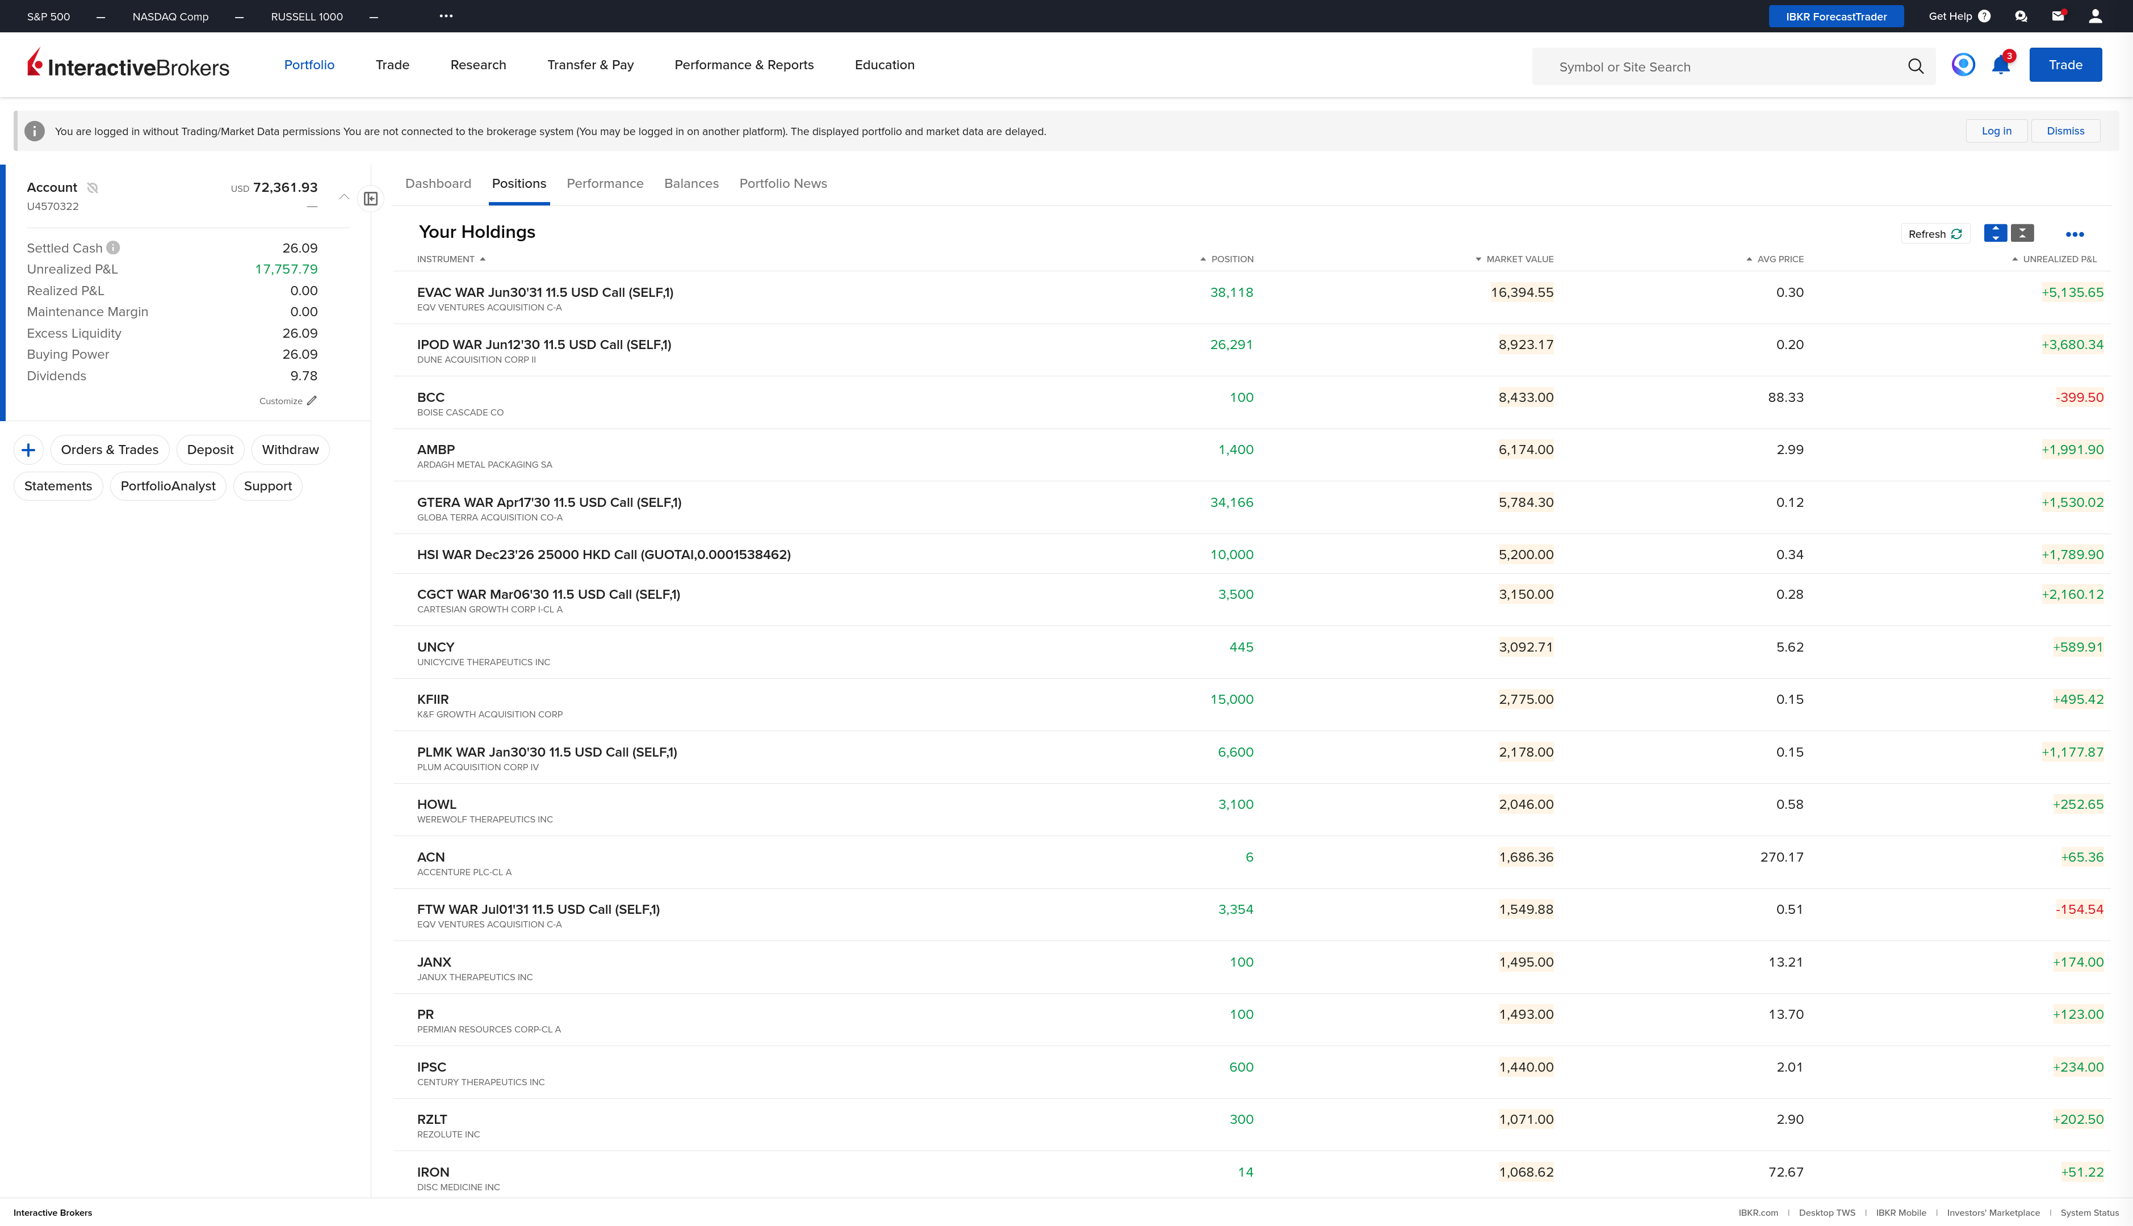Open the user profile icon
Screen dimensions: 2133x1226
pyautogui.click(x=2095, y=16)
